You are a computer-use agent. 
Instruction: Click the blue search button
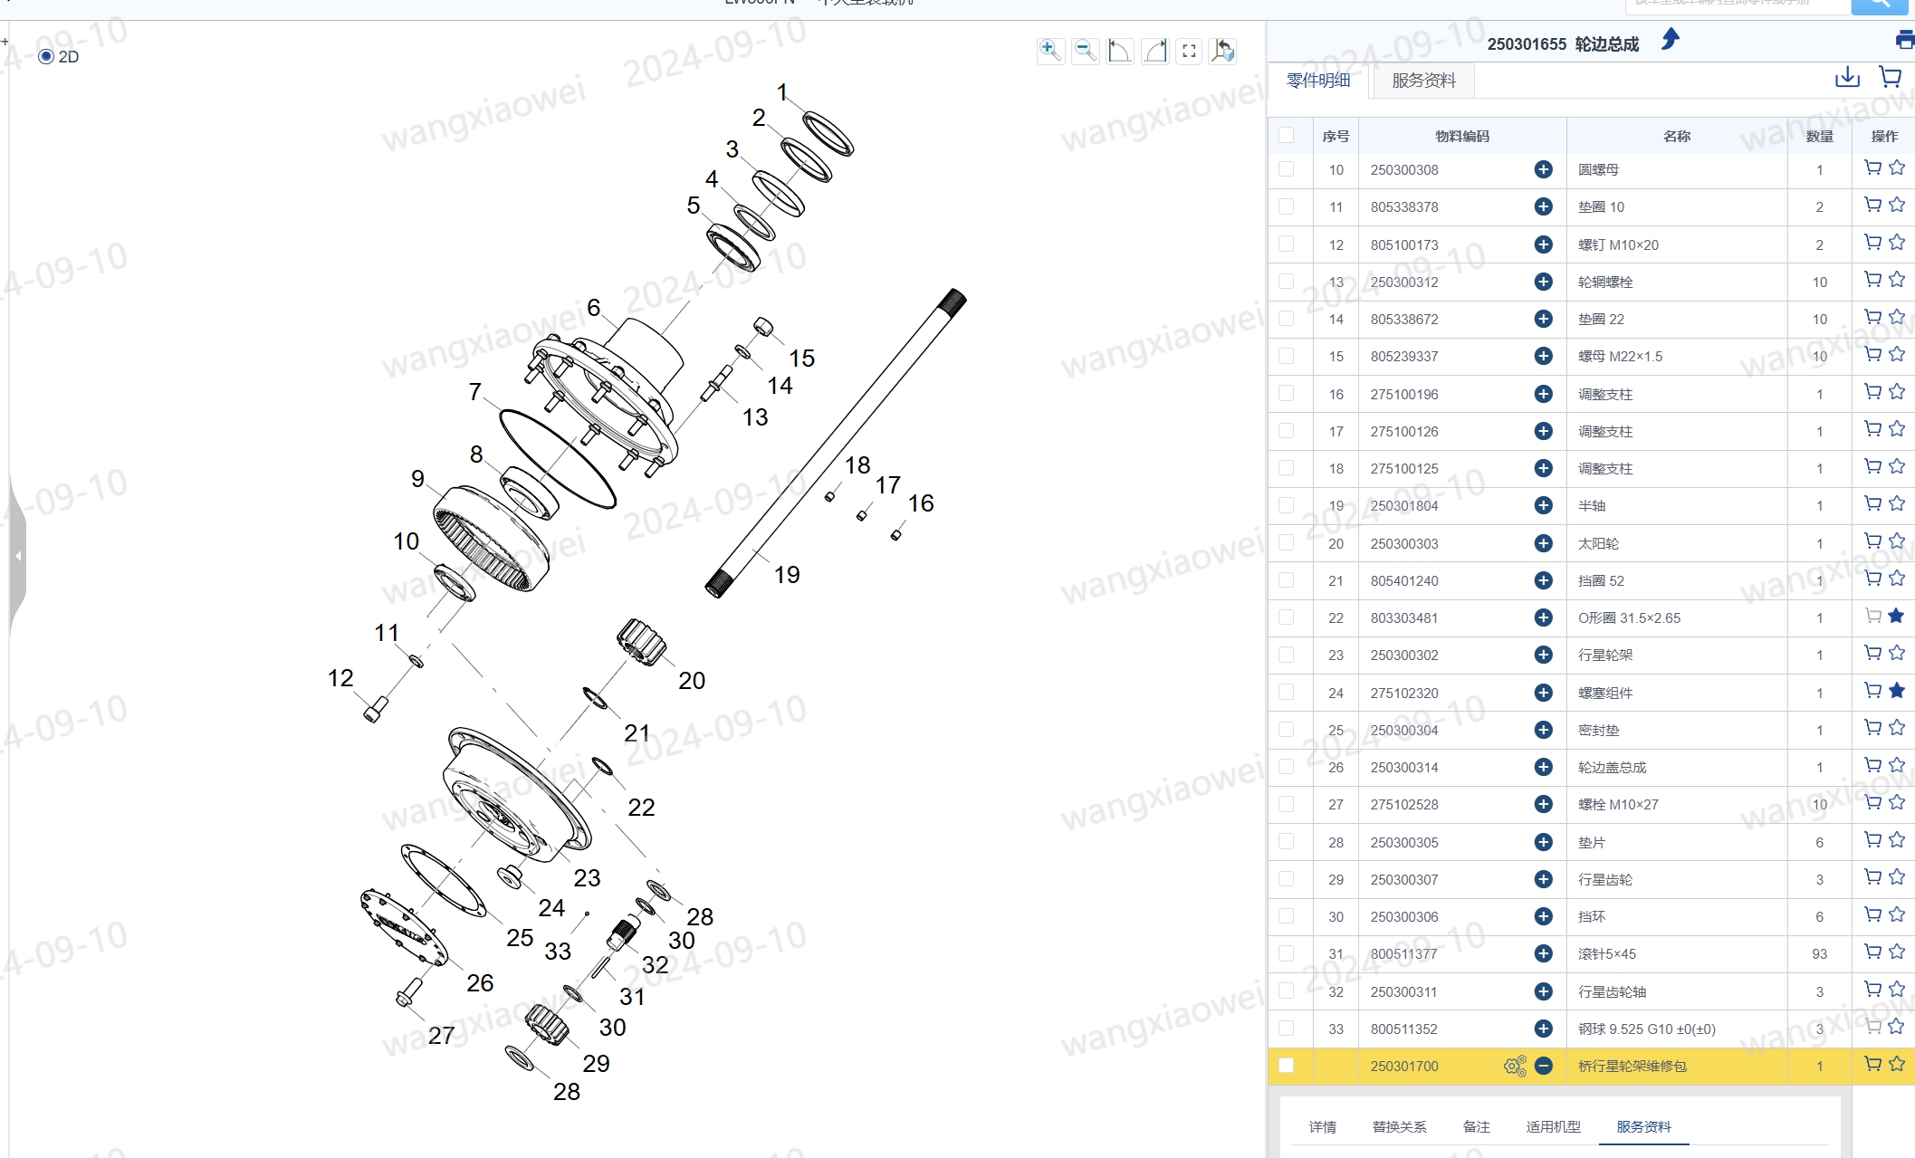tap(1881, 5)
